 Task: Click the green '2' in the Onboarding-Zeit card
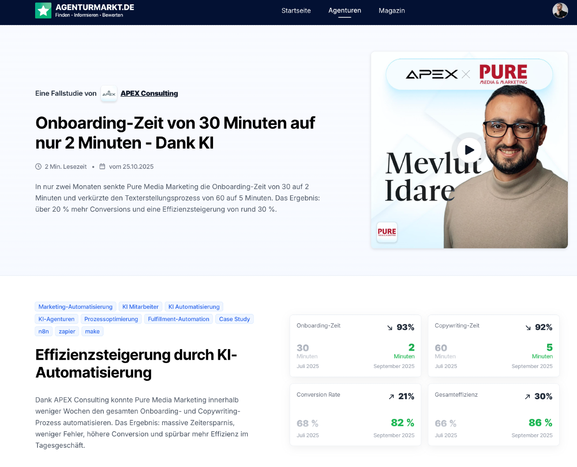pos(412,347)
